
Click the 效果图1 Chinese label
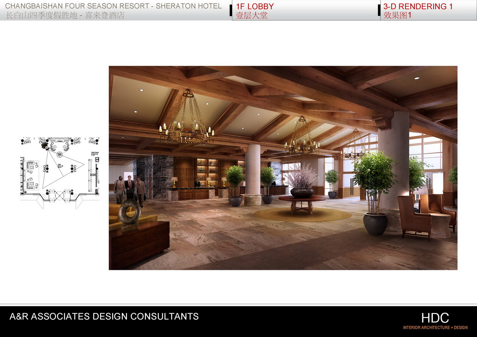[397, 15]
